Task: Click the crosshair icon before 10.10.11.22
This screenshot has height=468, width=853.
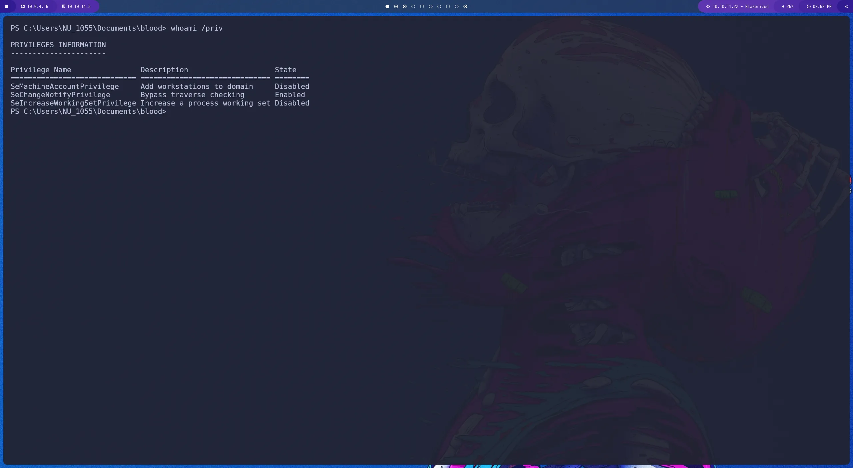Action: (708, 6)
